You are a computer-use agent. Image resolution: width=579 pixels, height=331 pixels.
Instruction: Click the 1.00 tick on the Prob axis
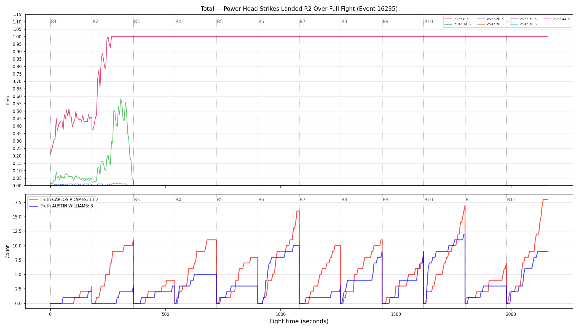[17, 37]
